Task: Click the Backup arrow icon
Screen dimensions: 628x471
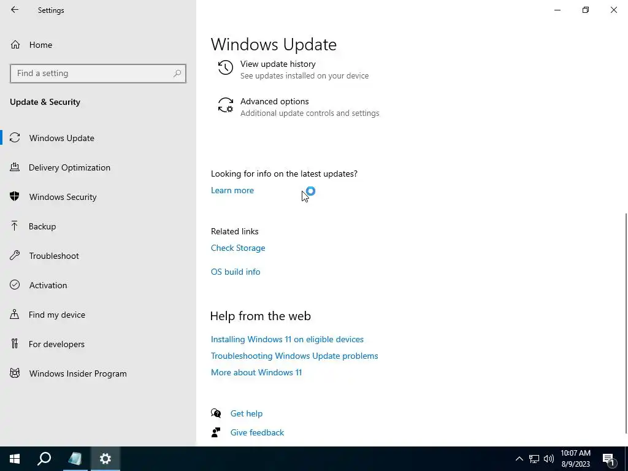Action: [x=15, y=226]
